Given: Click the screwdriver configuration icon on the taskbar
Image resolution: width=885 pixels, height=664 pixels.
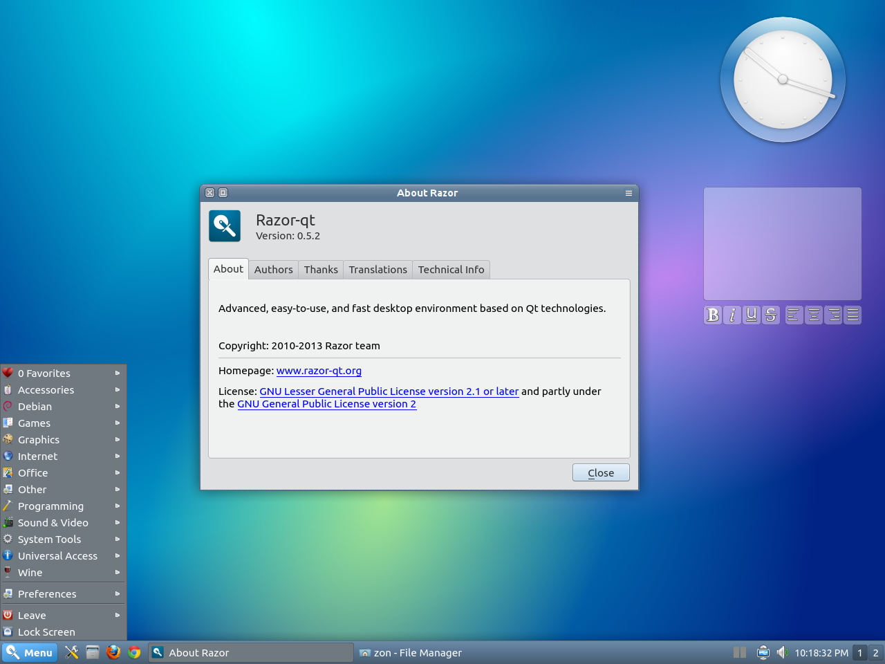Looking at the screenshot, I should click(x=71, y=652).
